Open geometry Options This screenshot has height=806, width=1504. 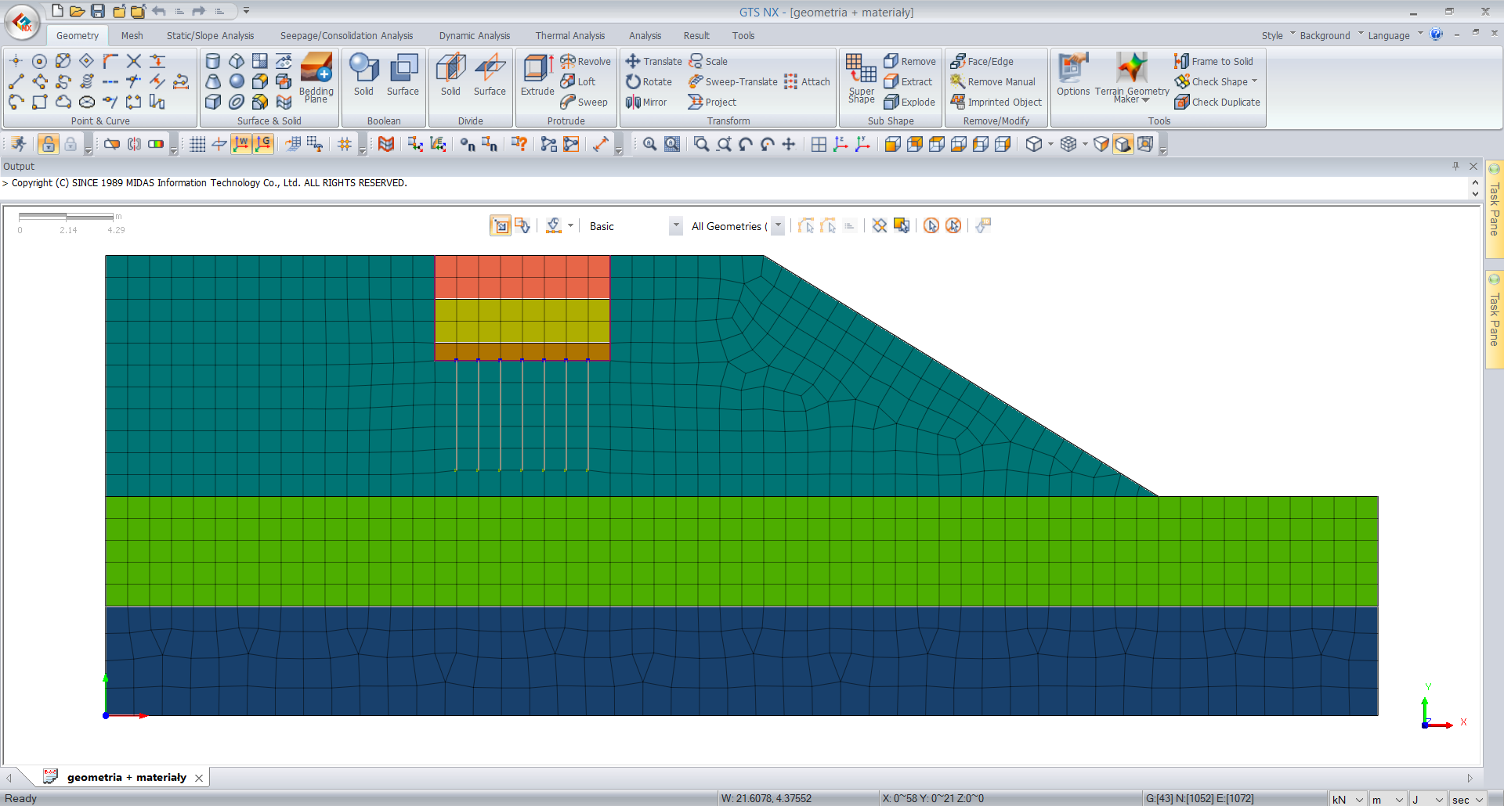click(x=1072, y=75)
